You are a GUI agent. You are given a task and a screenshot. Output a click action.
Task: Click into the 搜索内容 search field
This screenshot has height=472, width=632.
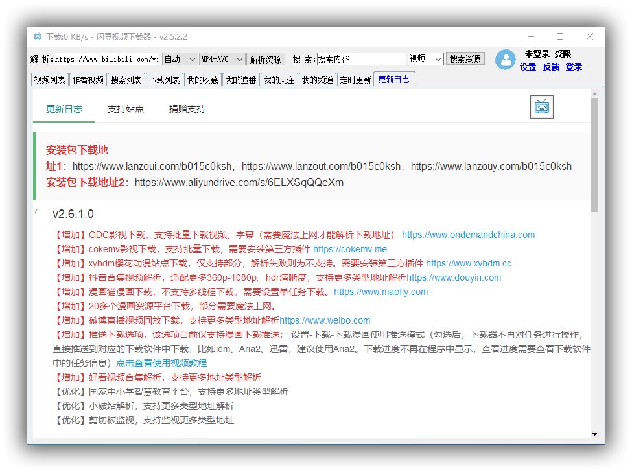(361, 59)
